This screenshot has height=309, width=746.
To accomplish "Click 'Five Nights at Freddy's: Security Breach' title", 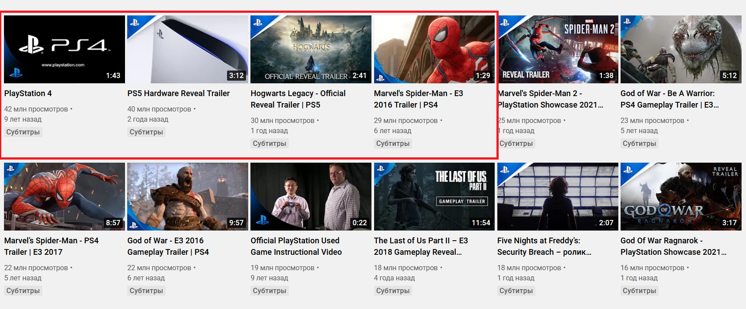I will [544, 246].
